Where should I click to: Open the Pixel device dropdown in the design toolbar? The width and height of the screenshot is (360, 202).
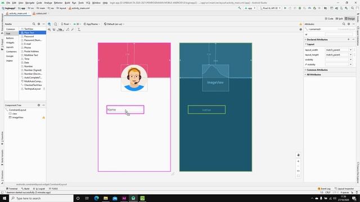click(x=66, y=24)
